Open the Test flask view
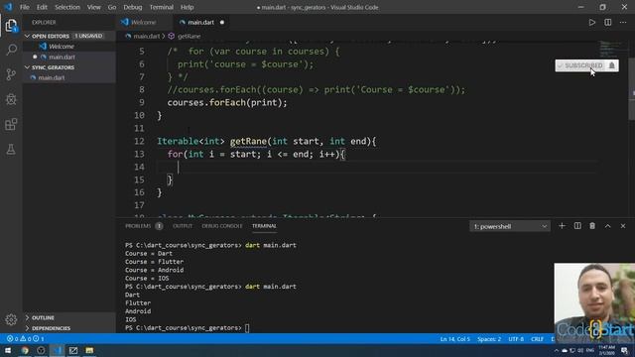Screen dimensions: 635x357 (x=11, y=150)
